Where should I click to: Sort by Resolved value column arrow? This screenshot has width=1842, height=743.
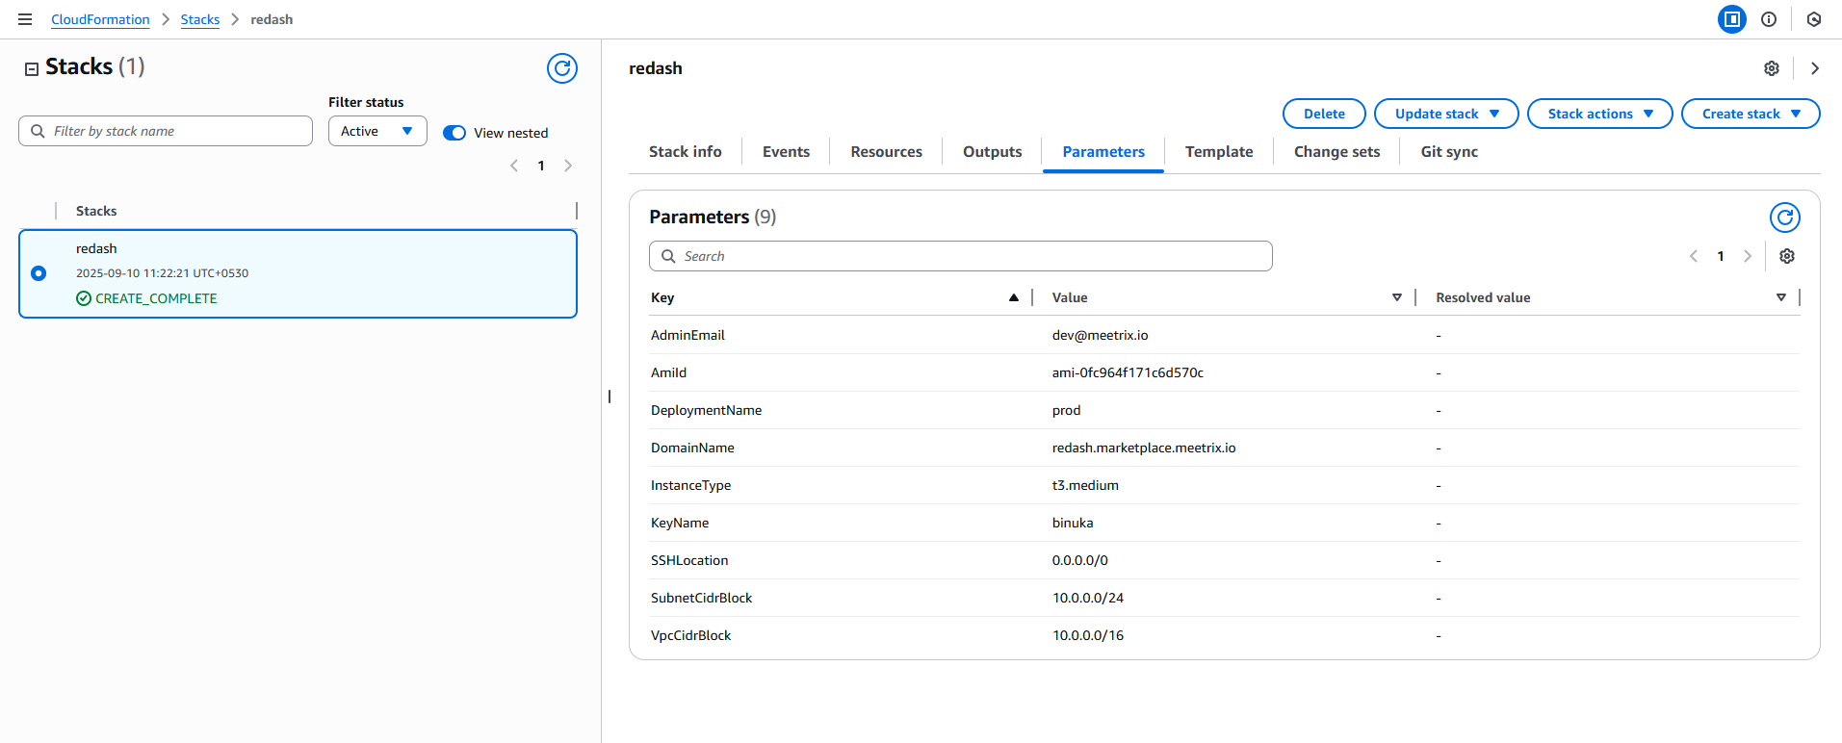click(x=1781, y=297)
